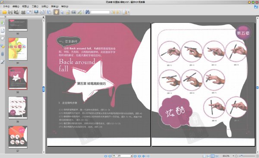The height and width of the screenshot is (158, 259).
Task: Click document scrollbar down arrow
Action: click(257, 152)
